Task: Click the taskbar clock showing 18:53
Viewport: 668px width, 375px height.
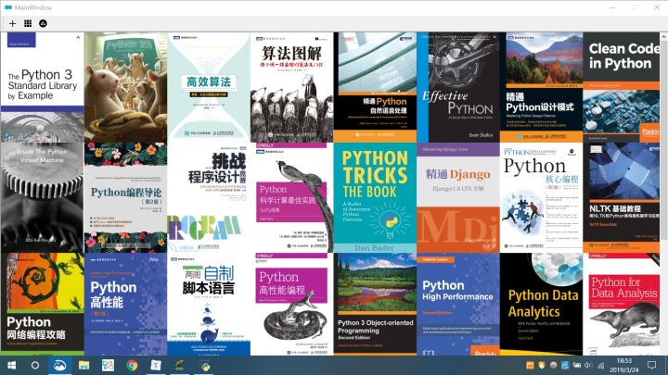Action: 624,365
